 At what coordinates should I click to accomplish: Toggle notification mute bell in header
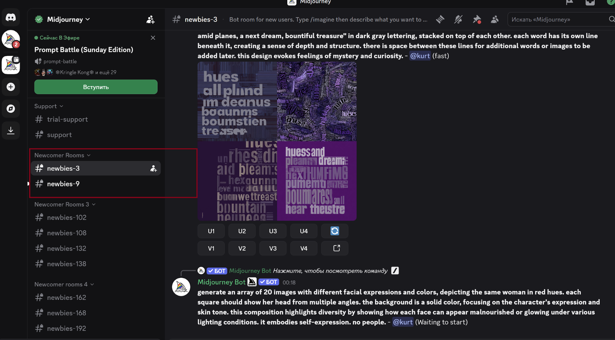458,20
